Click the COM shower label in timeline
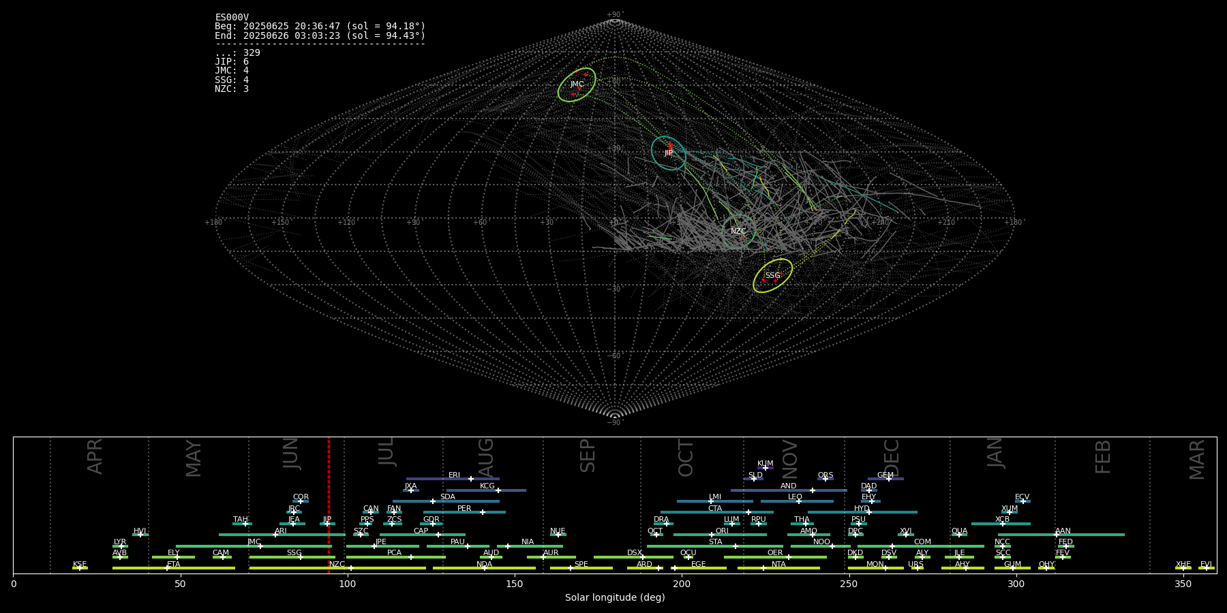This screenshot has height=613, width=1227. (x=923, y=542)
